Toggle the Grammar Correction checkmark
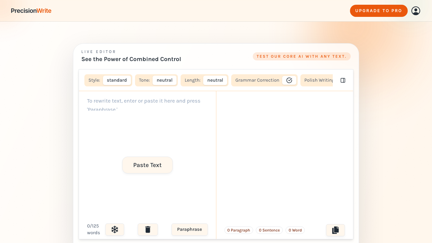432x243 pixels. point(289,80)
